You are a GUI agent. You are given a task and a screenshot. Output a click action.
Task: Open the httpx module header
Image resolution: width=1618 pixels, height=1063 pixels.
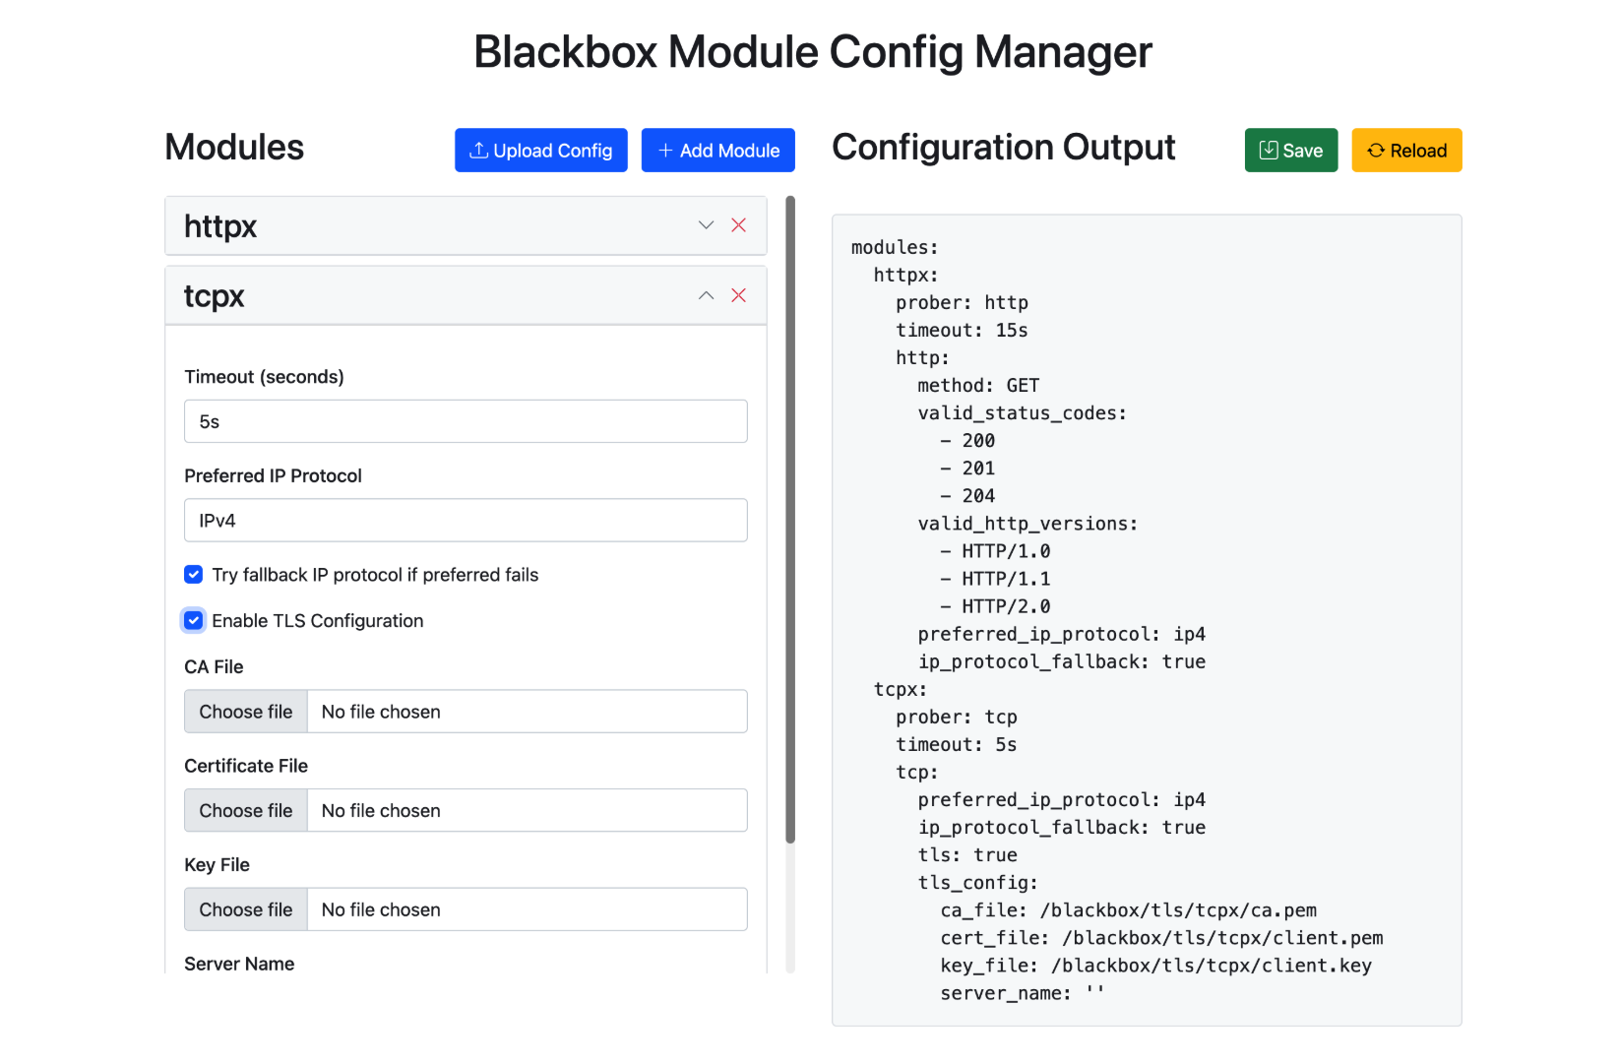click(466, 225)
